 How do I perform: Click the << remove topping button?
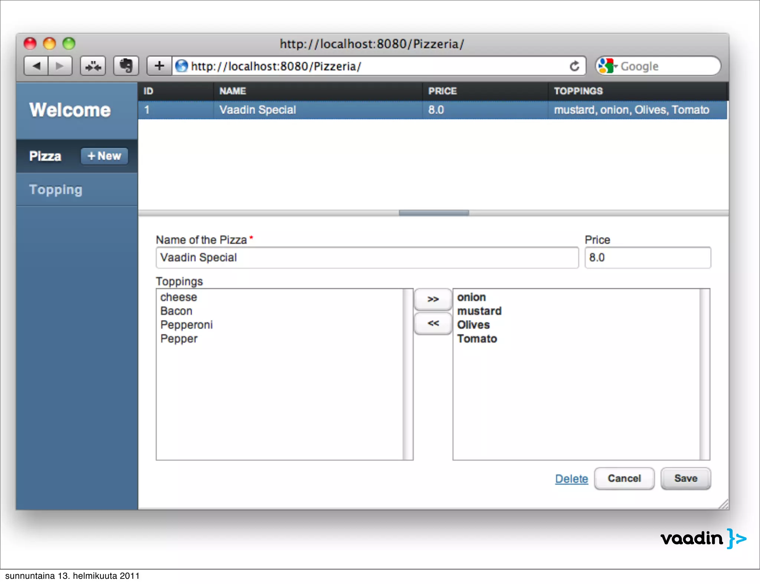point(433,323)
